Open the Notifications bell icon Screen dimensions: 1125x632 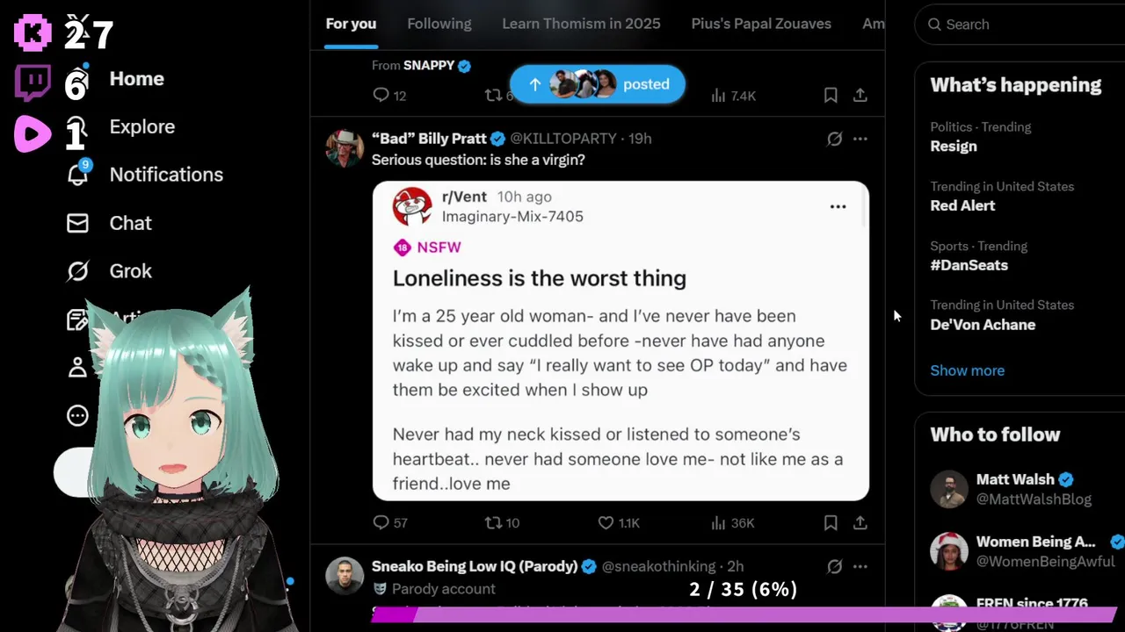78,174
